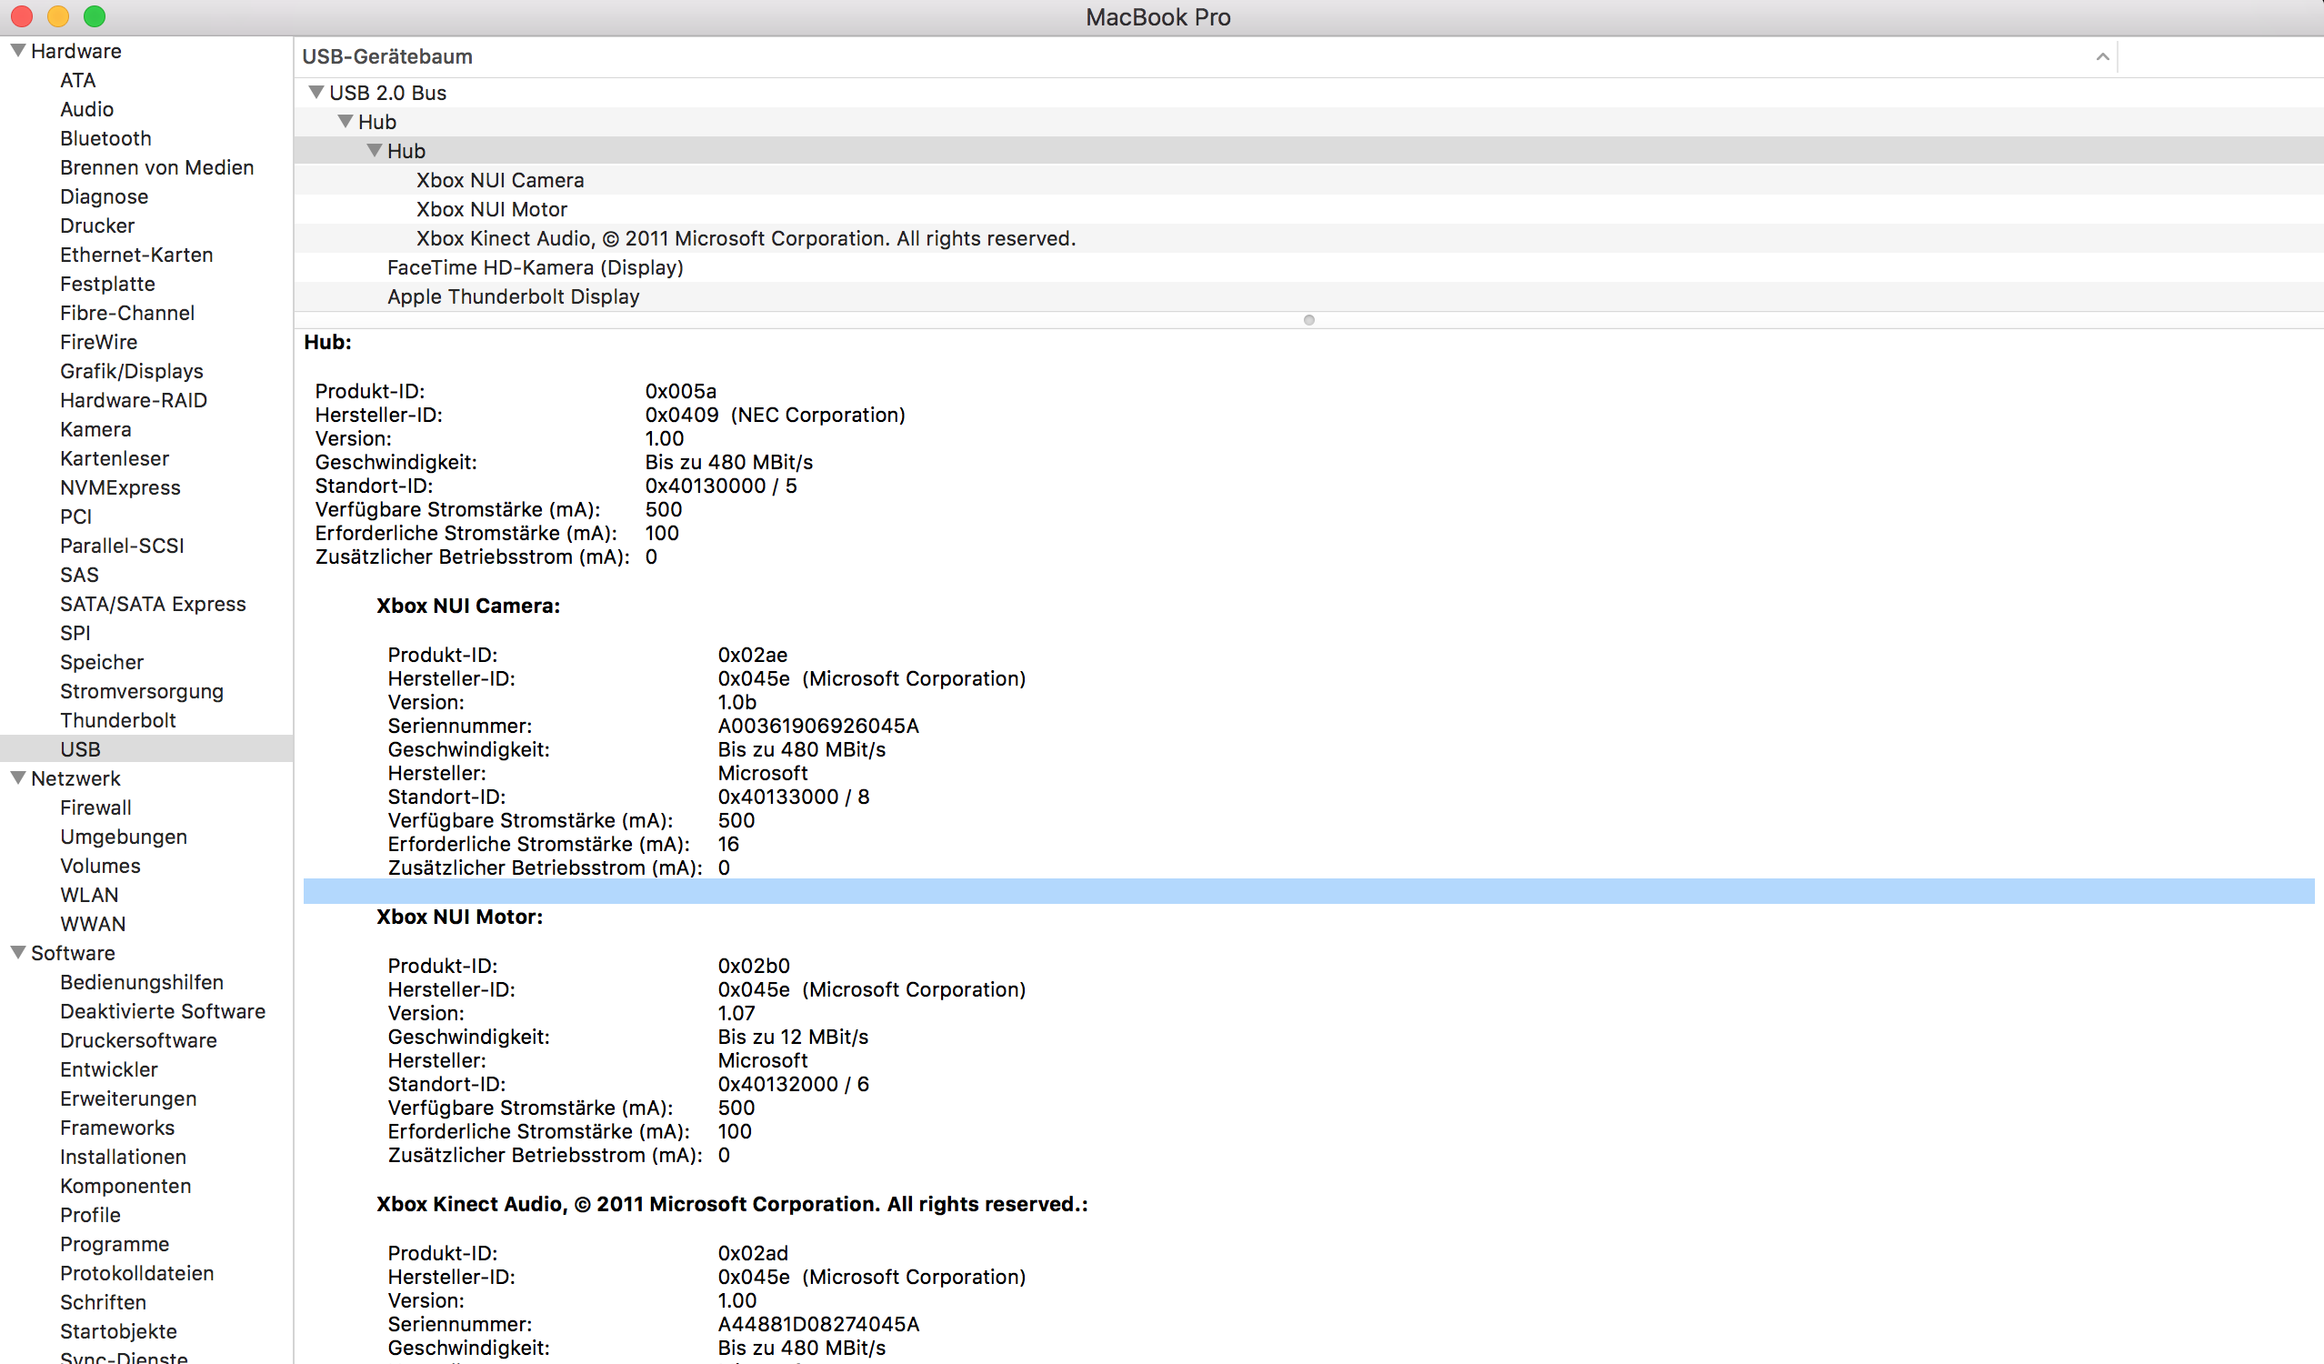This screenshot has width=2324, height=1364.
Task: Show NVMExpress information
Action: tap(120, 486)
